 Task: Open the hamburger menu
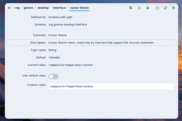[148, 8]
